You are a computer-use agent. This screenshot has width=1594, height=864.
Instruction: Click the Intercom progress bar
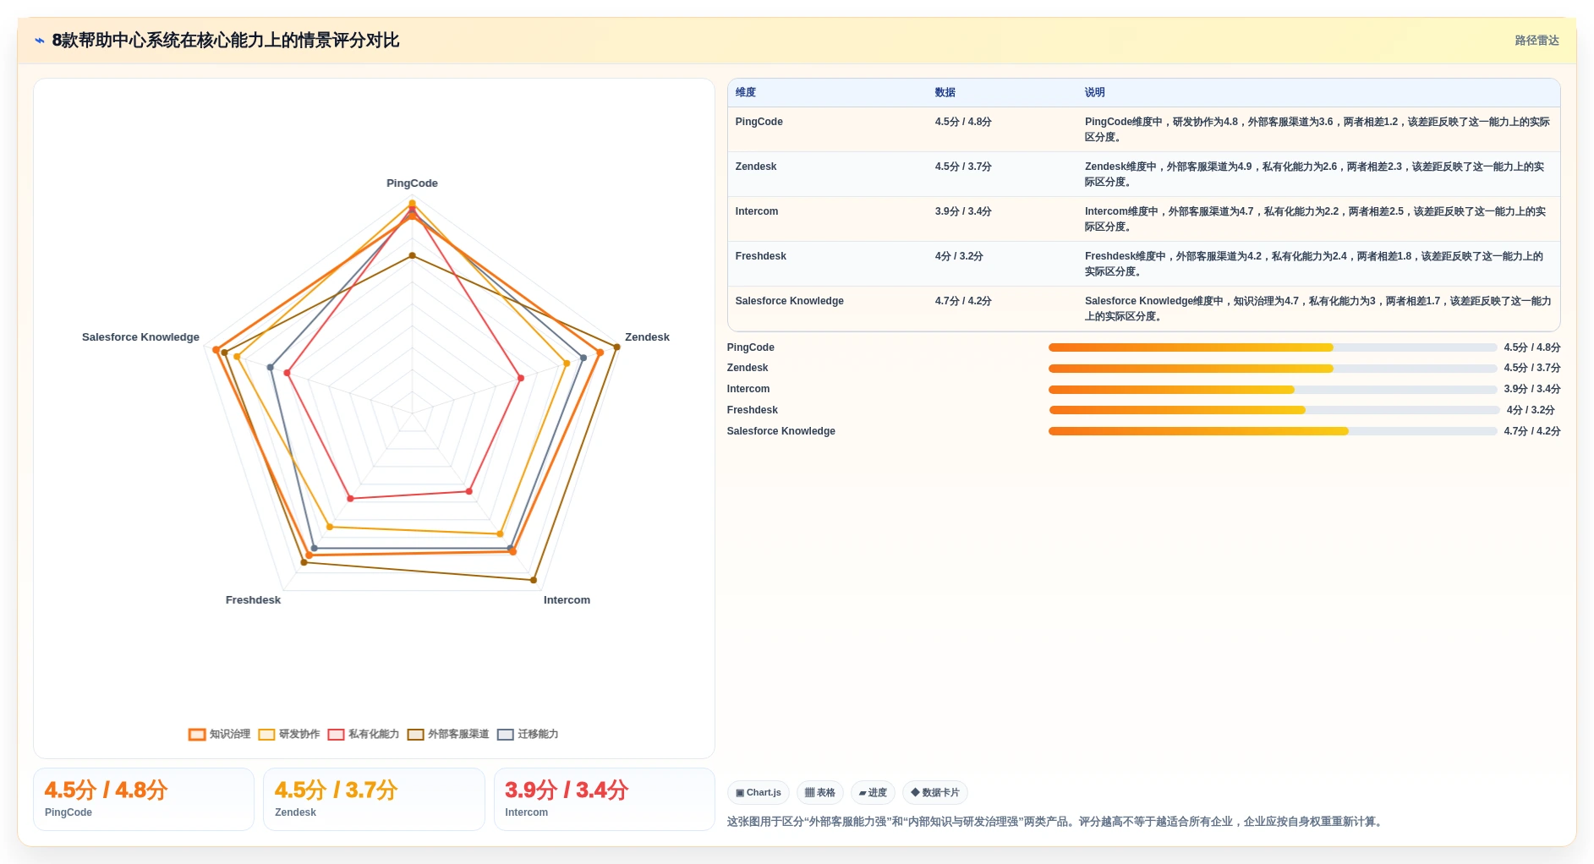click(1273, 390)
